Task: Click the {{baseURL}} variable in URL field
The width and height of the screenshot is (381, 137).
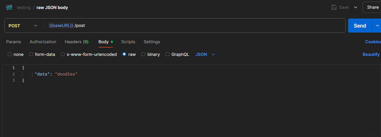Action: point(61,26)
